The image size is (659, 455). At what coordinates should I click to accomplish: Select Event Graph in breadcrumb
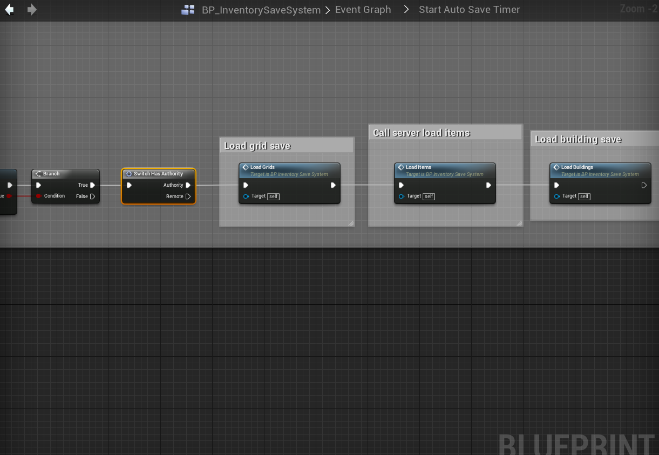pyautogui.click(x=363, y=10)
